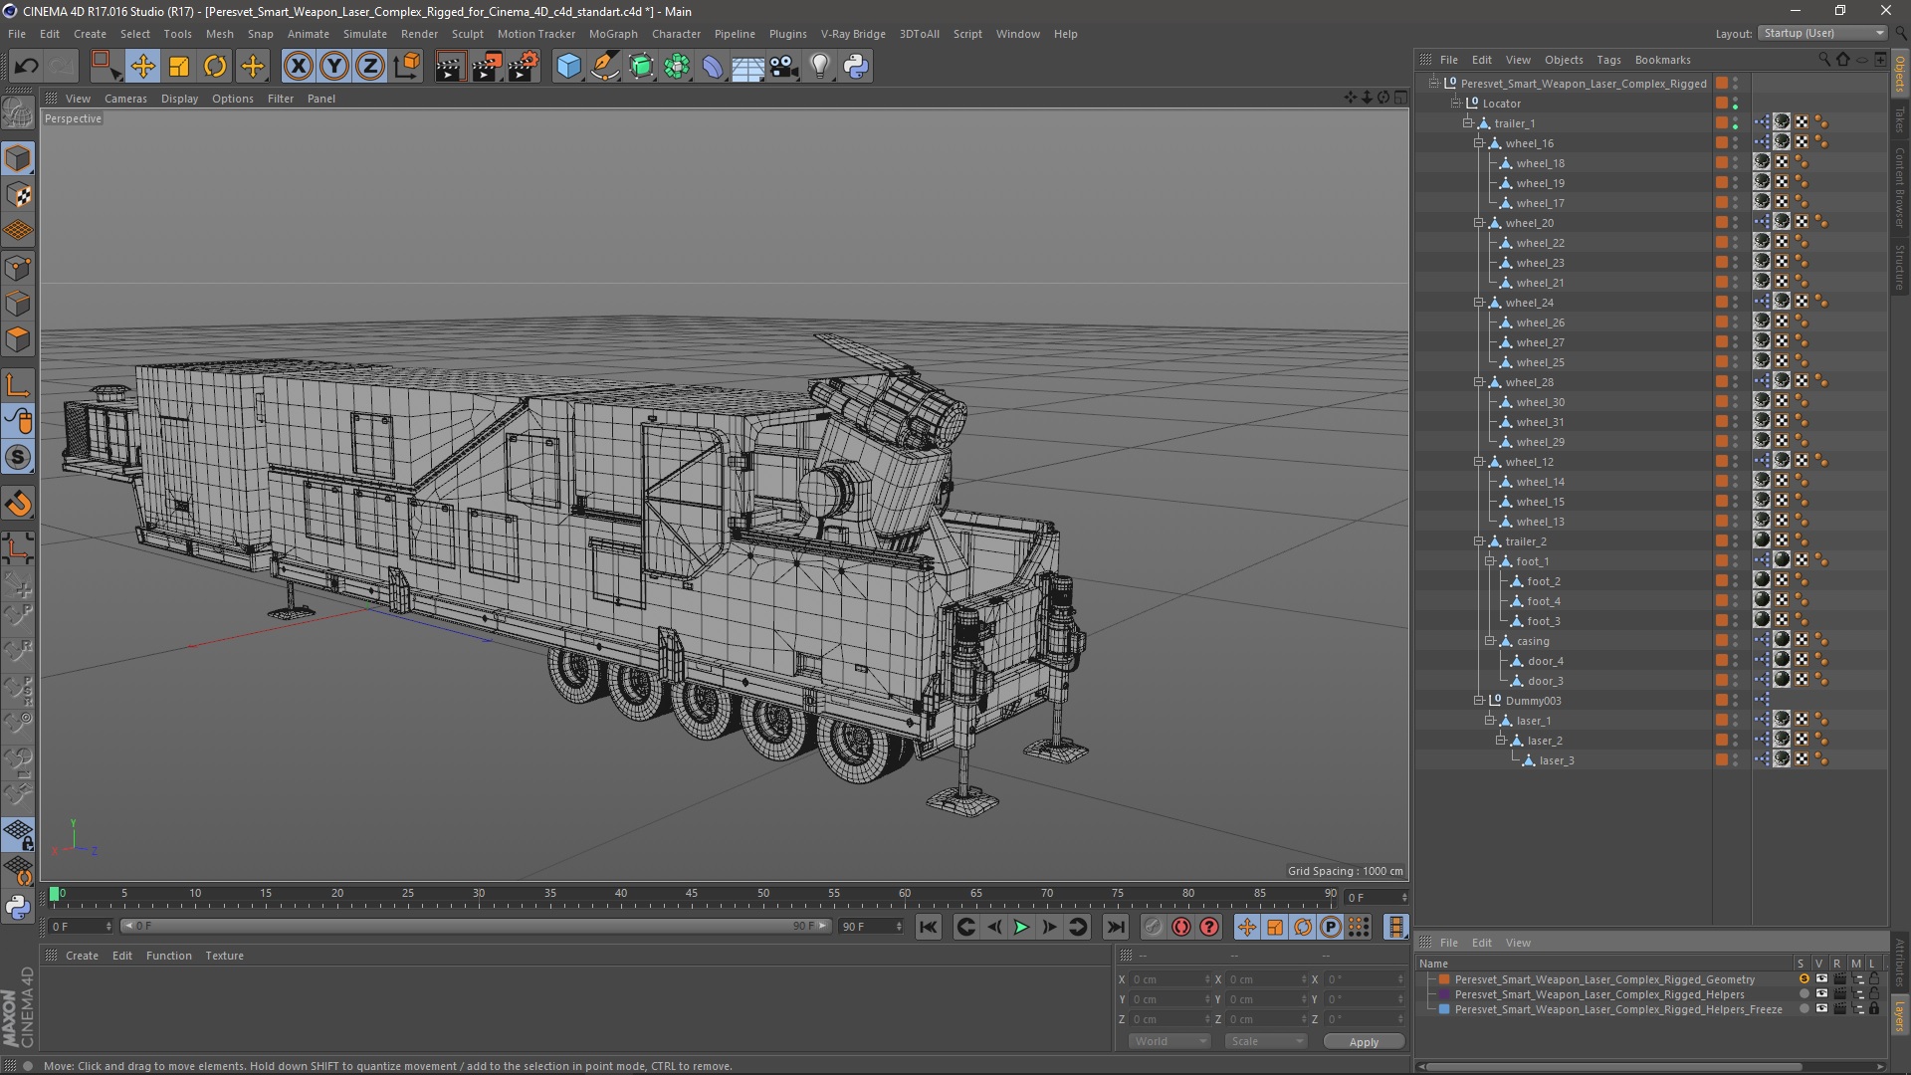Open the Character menu

(x=676, y=34)
